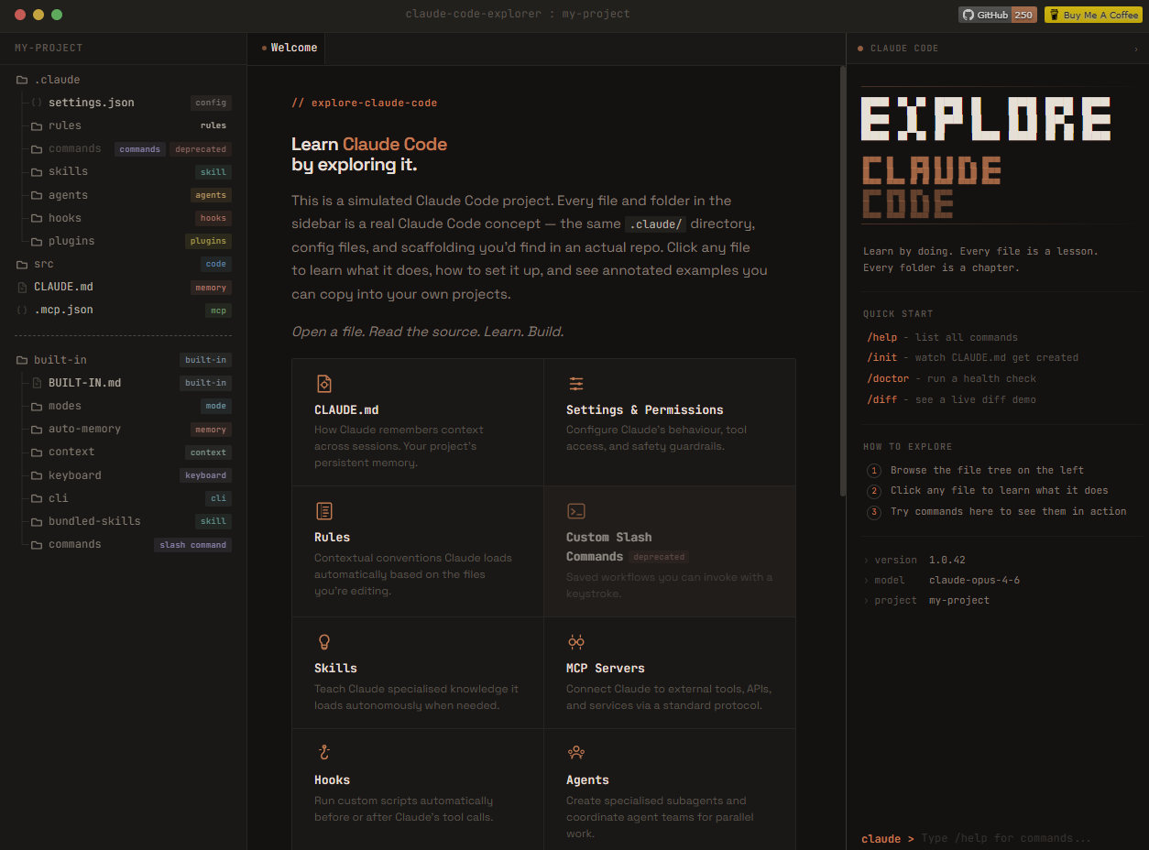Viewport: 1149px width, 850px height.
Task: Click the deprecated badge on Custom Slash Commands
Action: (659, 557)
